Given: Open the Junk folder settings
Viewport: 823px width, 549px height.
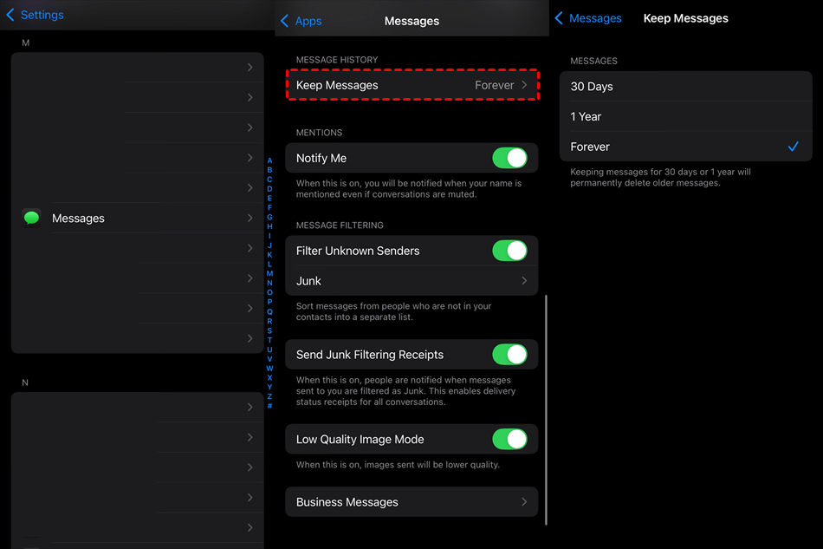Looking at the screenshot, I should (x=412, y=281).
